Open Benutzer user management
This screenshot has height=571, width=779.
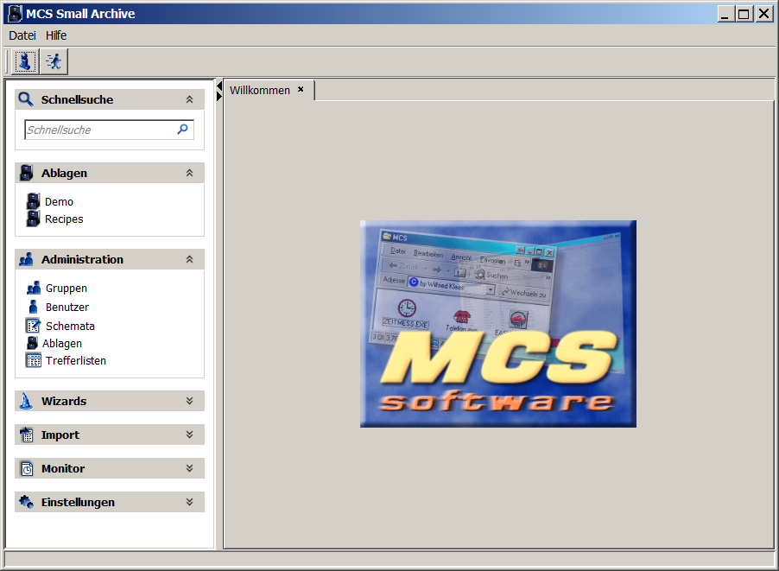click(66, 307)
